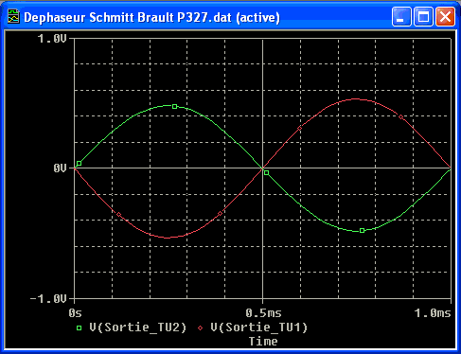
Task: Click the -1.0V y-axis label
Action: pyautogui.click(x=48, y=298)
